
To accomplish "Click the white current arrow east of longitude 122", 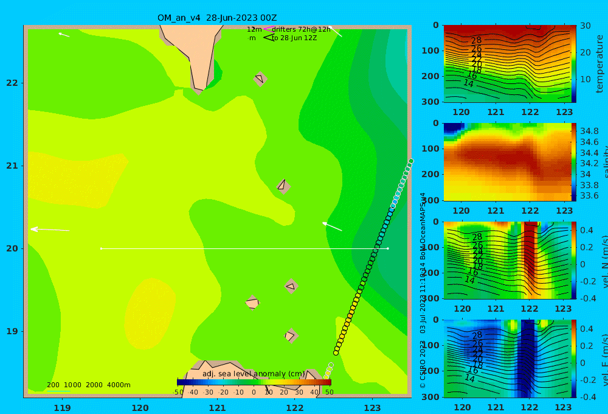I will (x=333, y=226).
